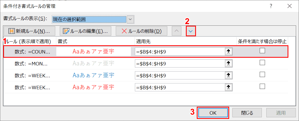Viewport: 299px width, 121px height.
Task: Click the last =WEEK… rule with red format
Action: pos(32,87)
